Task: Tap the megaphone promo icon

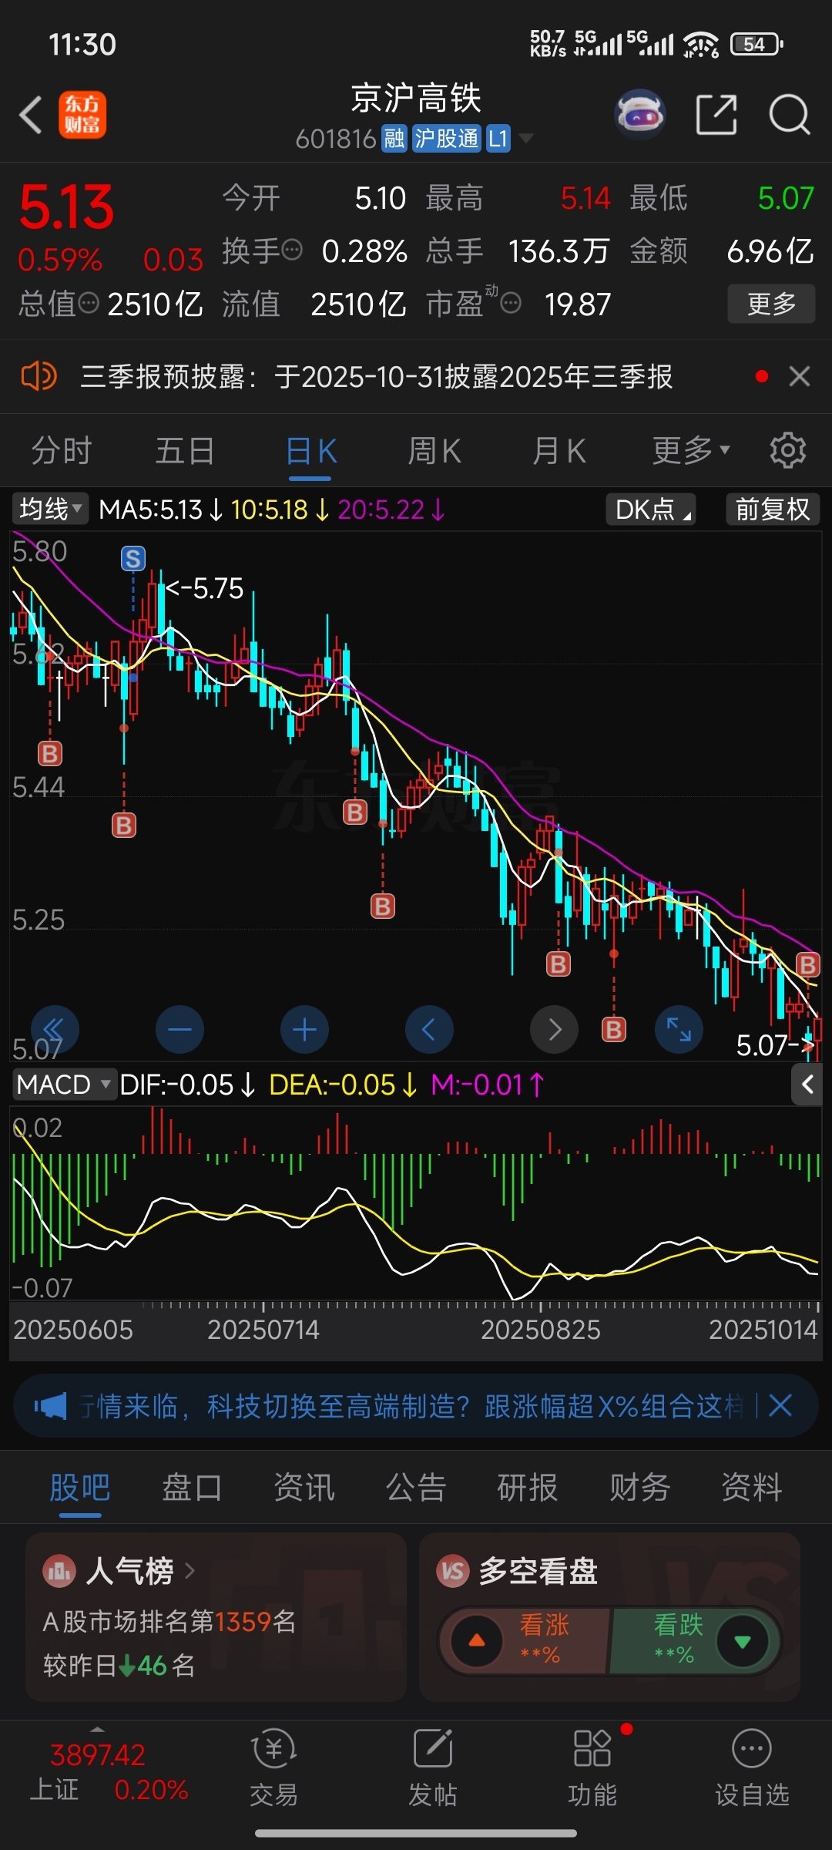Action: click(50, 1406)
